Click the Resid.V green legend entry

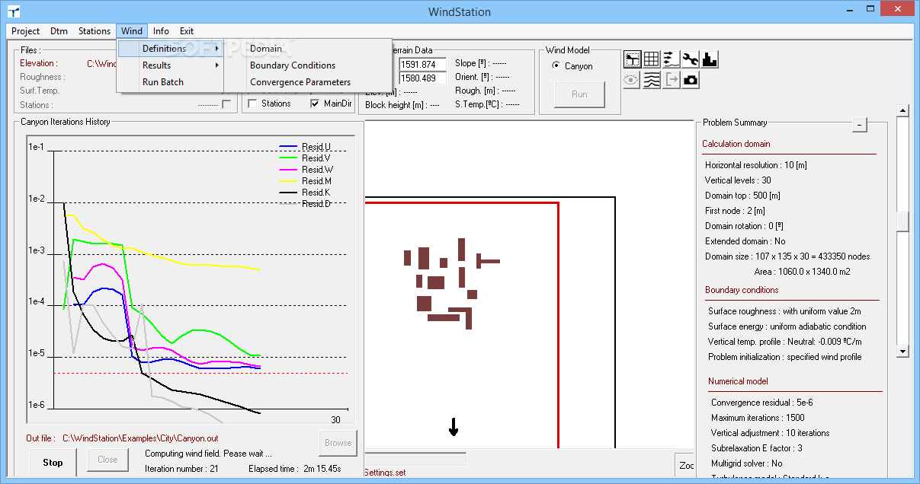[306, 158]
